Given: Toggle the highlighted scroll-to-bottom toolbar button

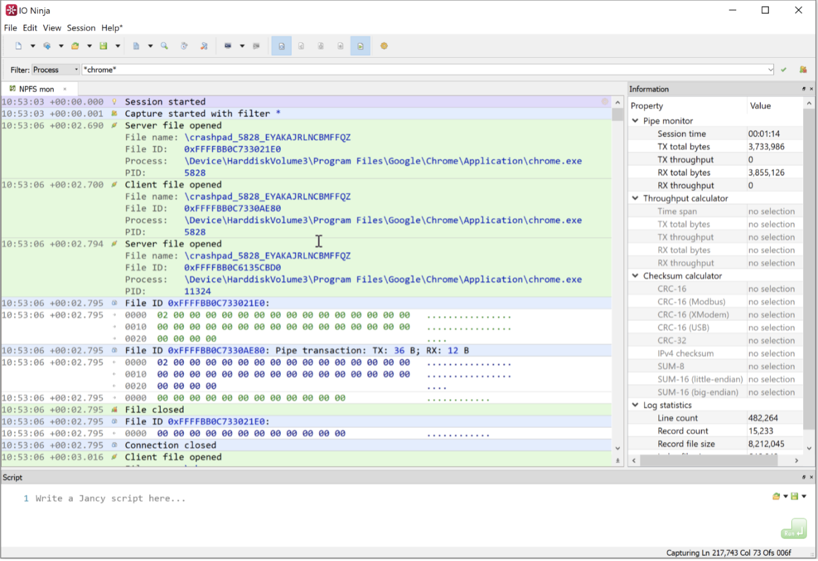Looking at the screenshot, I should coord(360,46).
